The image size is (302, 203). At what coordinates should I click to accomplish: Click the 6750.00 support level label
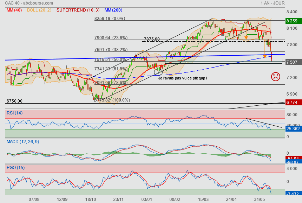(14, 101)
